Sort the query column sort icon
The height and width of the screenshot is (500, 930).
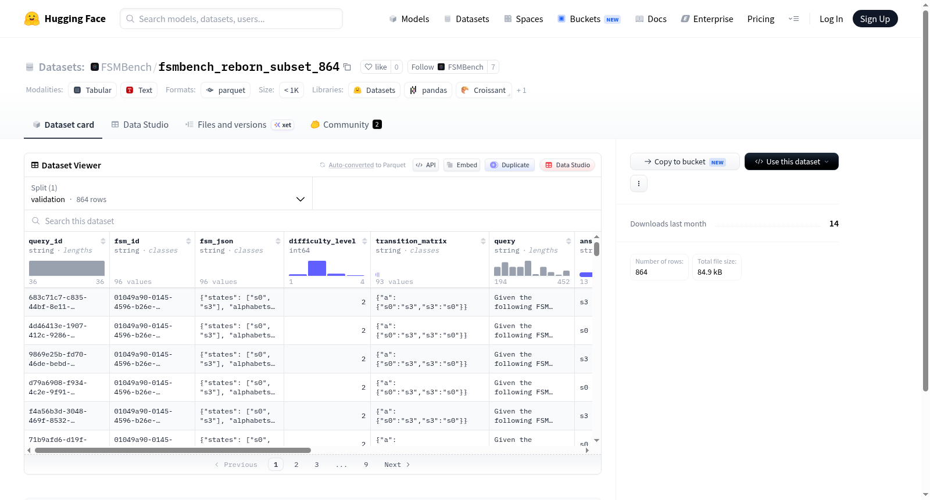point(568,241)
